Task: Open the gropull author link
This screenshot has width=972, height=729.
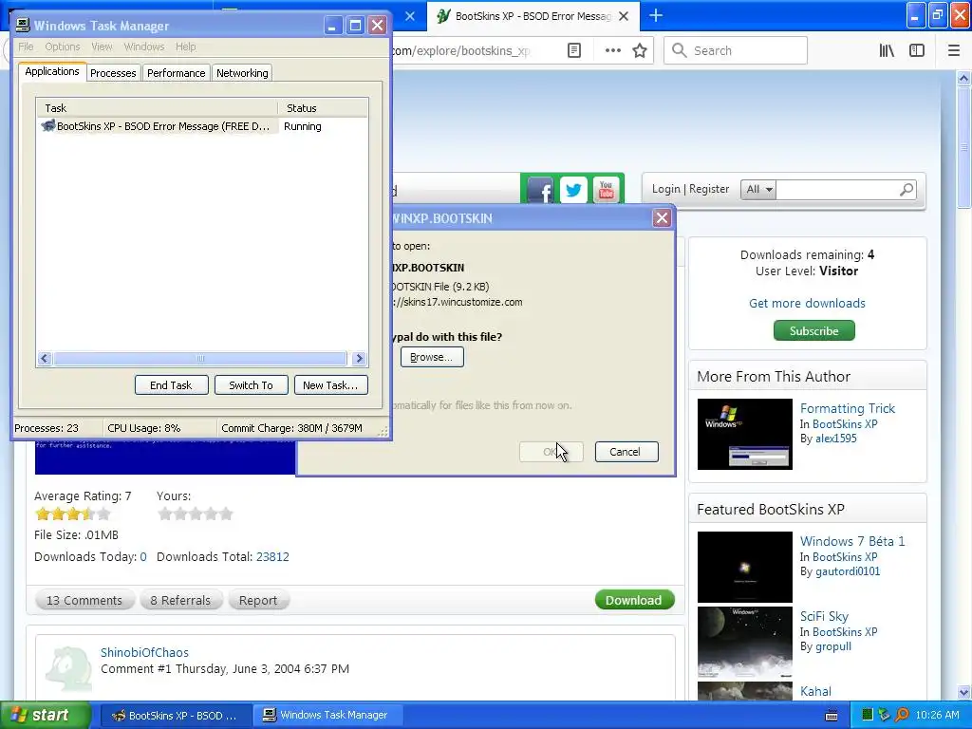Action: coord(833,646)
